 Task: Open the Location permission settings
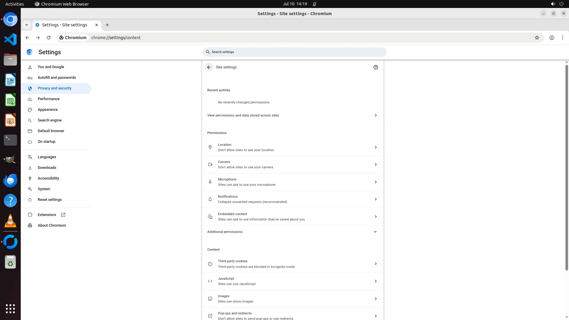(292, 147)
